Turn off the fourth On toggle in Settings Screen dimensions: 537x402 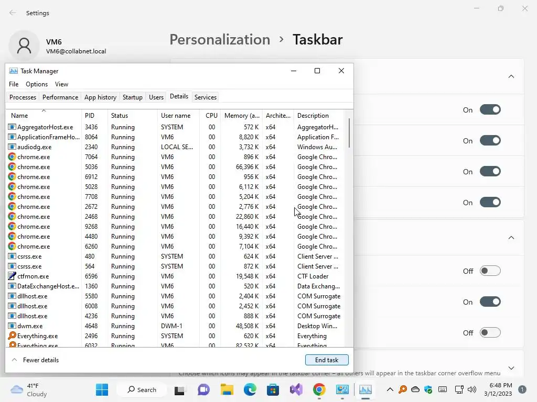490,203
